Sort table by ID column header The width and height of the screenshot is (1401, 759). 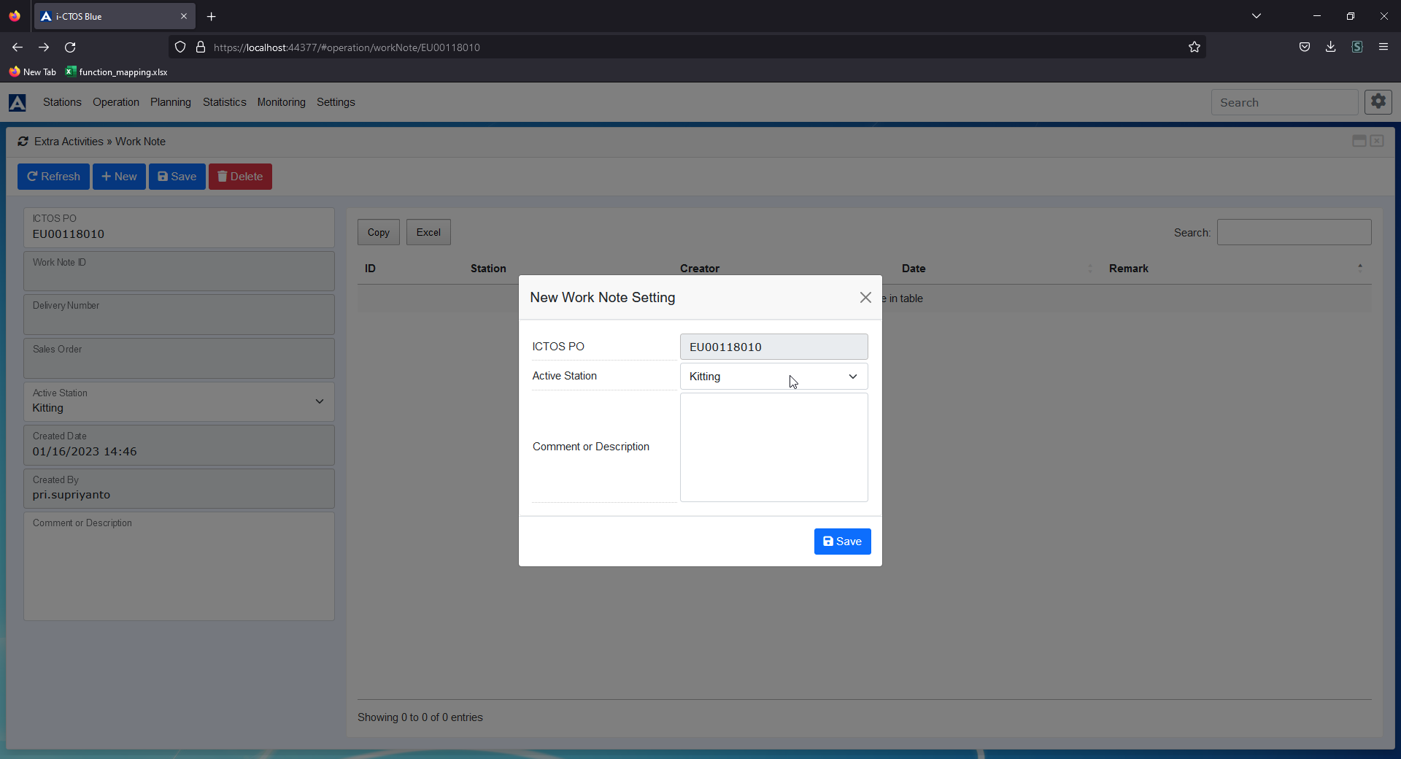point(370,269)
